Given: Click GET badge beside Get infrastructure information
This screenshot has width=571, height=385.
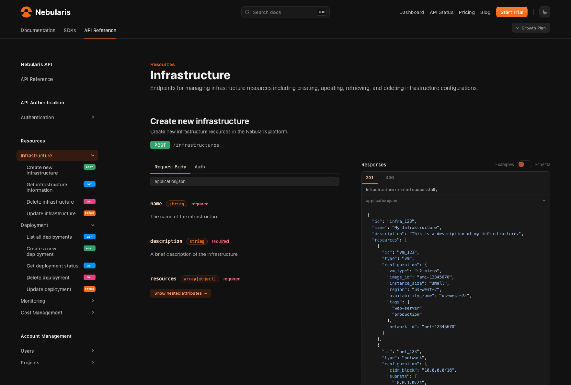Looking at the screenshot, I should tap(89, 184).
